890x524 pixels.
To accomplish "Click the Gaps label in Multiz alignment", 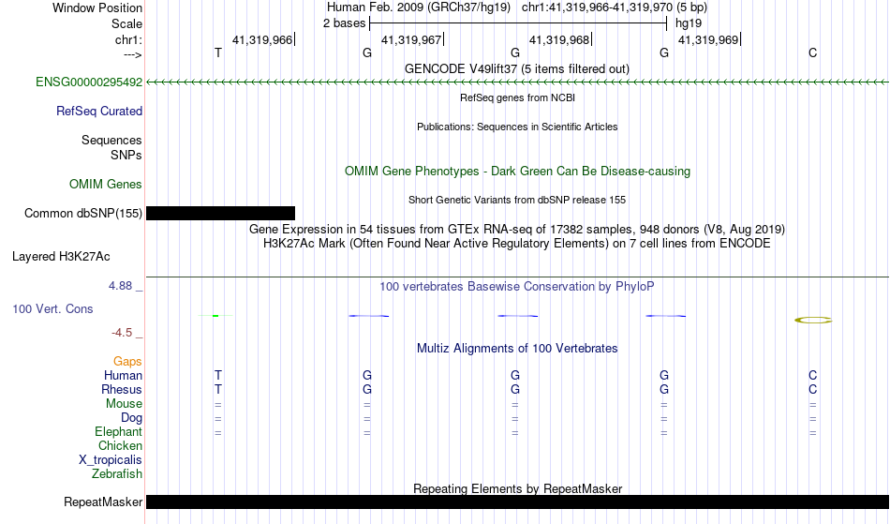I will [127, 362].
